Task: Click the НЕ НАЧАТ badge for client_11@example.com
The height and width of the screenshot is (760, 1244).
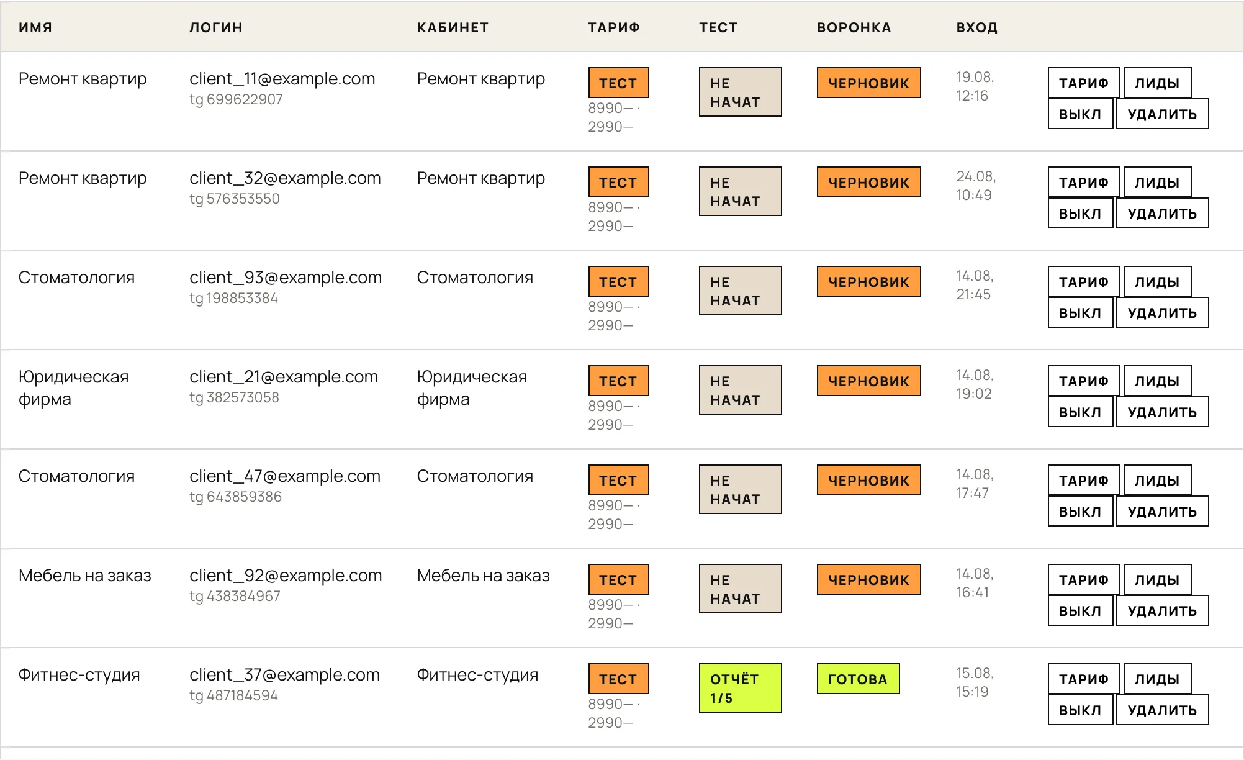Action: click(740, 92)
